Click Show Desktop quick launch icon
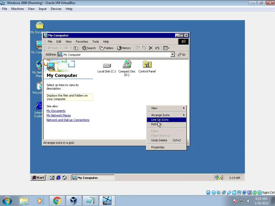 (x=52, y=178)
